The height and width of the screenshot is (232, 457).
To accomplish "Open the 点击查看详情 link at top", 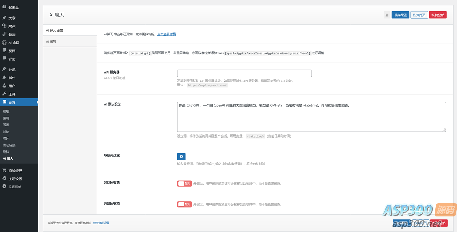I will (x=166, y=34).
